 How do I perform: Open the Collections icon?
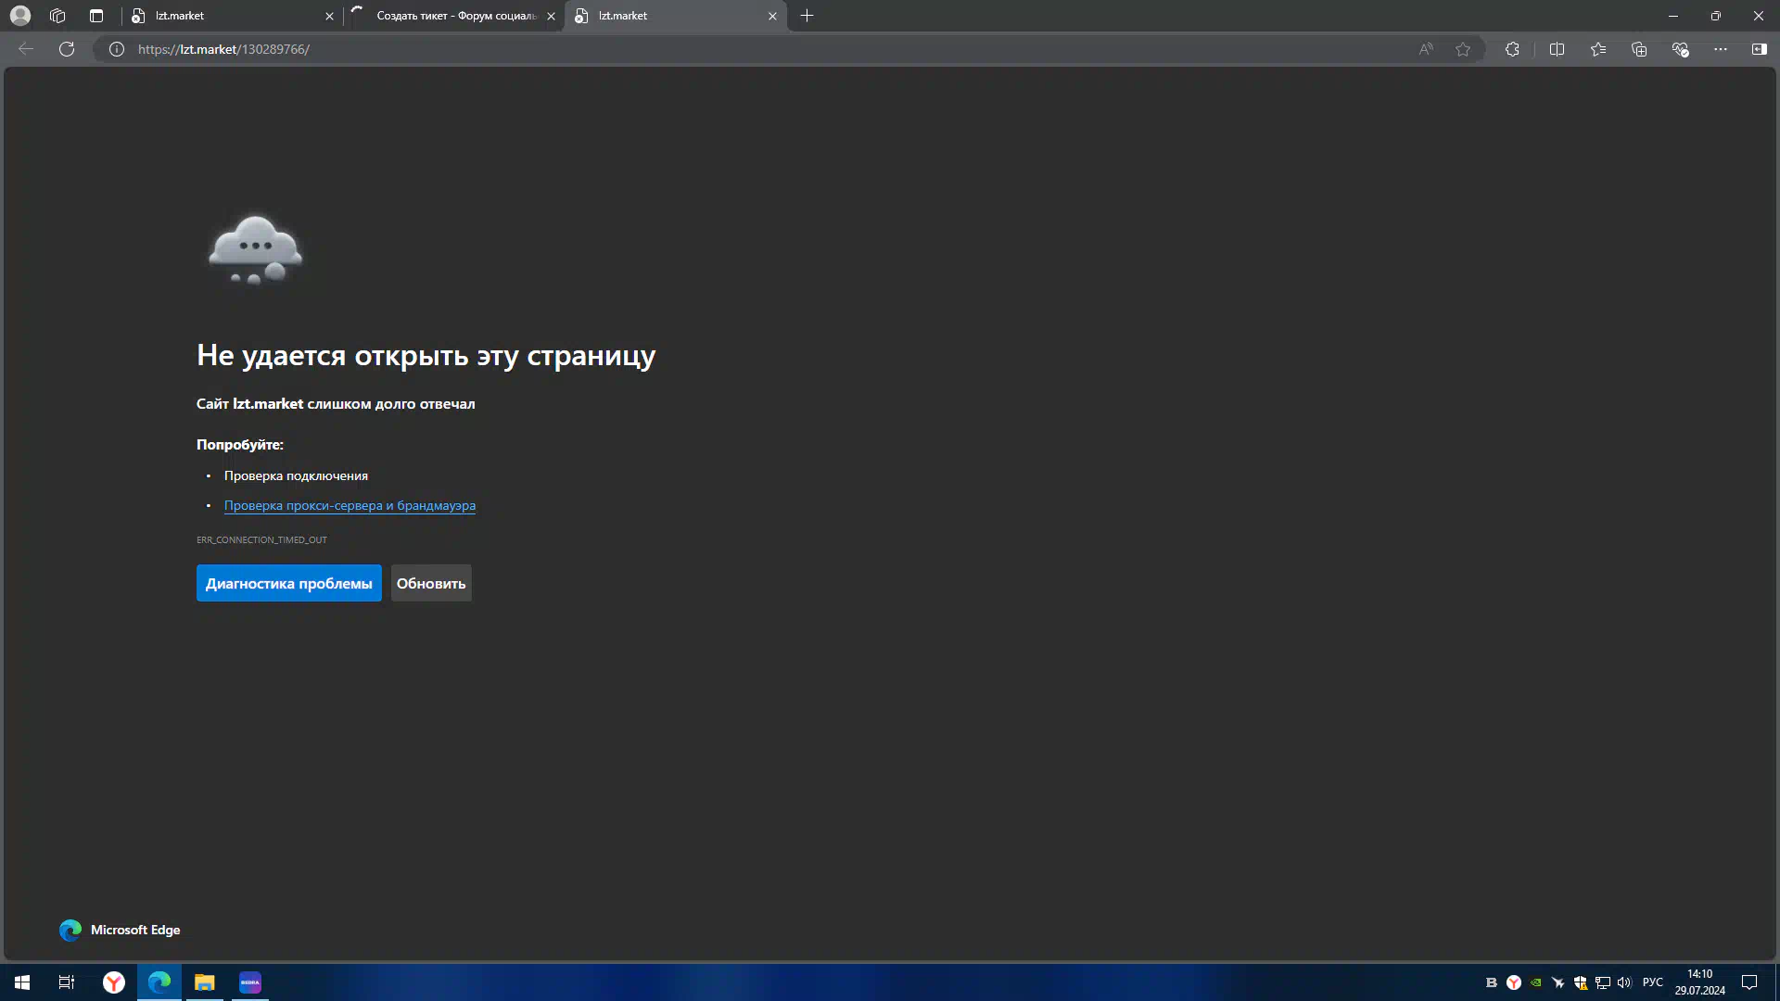[1639, 49]
